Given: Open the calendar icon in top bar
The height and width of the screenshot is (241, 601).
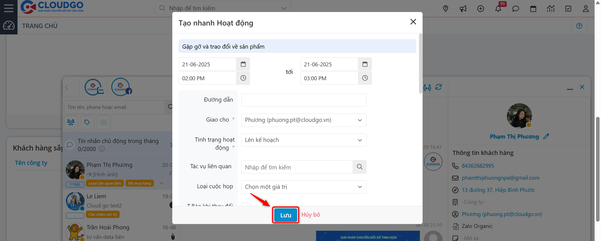Looking at the screenshot, I should coord(533,9).
